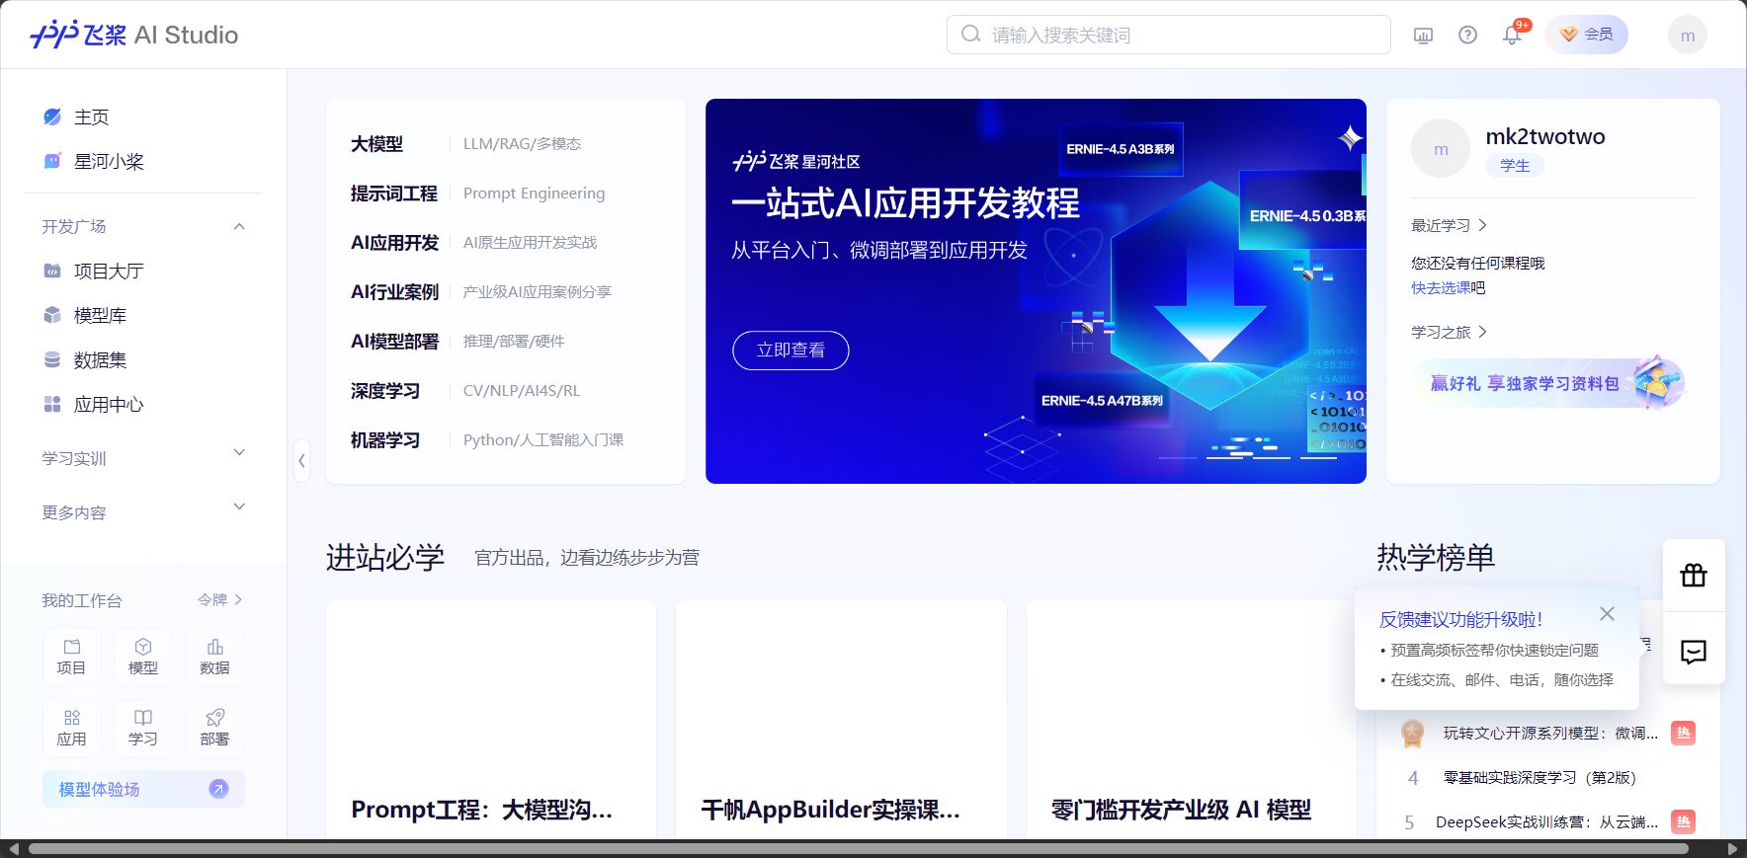Open the monitor icon in top bar
This screenshot has width=1747, height=858.
[x=1423, y=36]
